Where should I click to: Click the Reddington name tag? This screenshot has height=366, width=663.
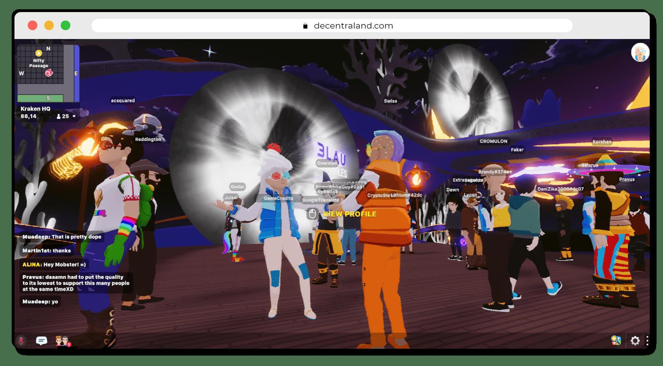148,139
